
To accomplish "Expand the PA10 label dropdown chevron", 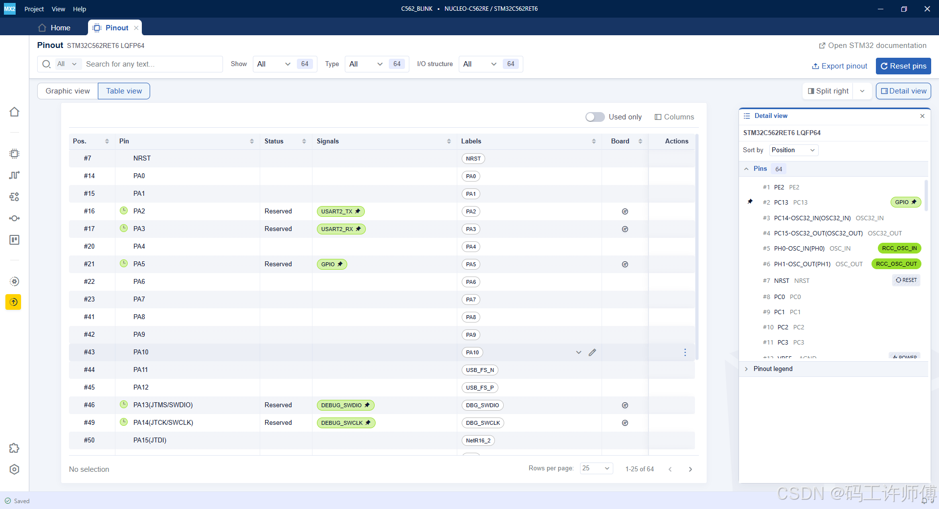I will (579, 352).
